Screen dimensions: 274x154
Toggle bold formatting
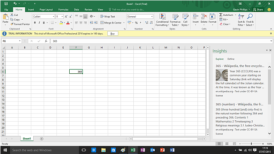(35, 23)
